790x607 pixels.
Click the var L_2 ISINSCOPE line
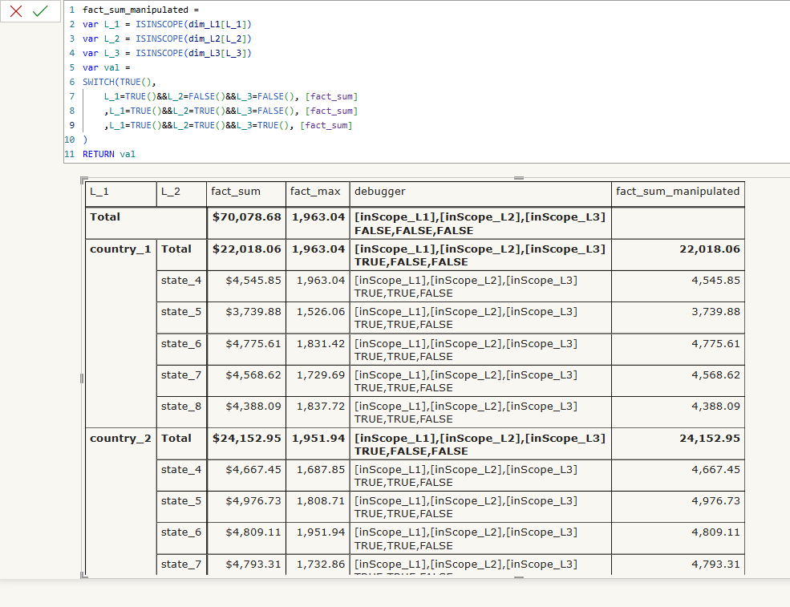[167, 38]
